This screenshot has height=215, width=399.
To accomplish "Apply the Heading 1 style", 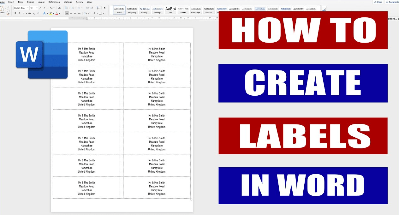I will click(x=145, y=10).
